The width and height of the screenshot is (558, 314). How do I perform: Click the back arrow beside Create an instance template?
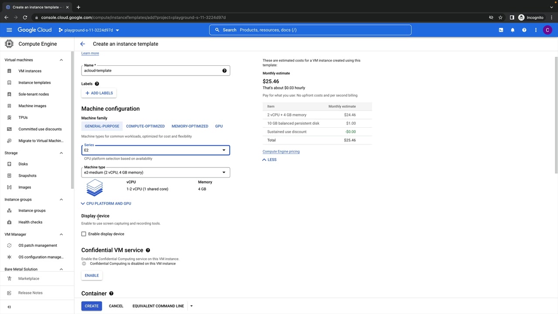pyautogui.click(x=82, y=44)
